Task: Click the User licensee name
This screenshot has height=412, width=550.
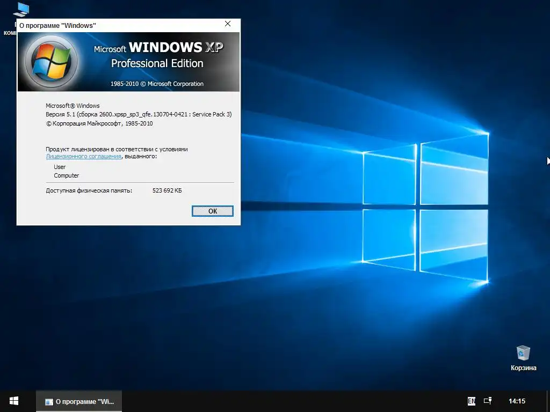Action: pyautogui.click(x=60, y=167)
